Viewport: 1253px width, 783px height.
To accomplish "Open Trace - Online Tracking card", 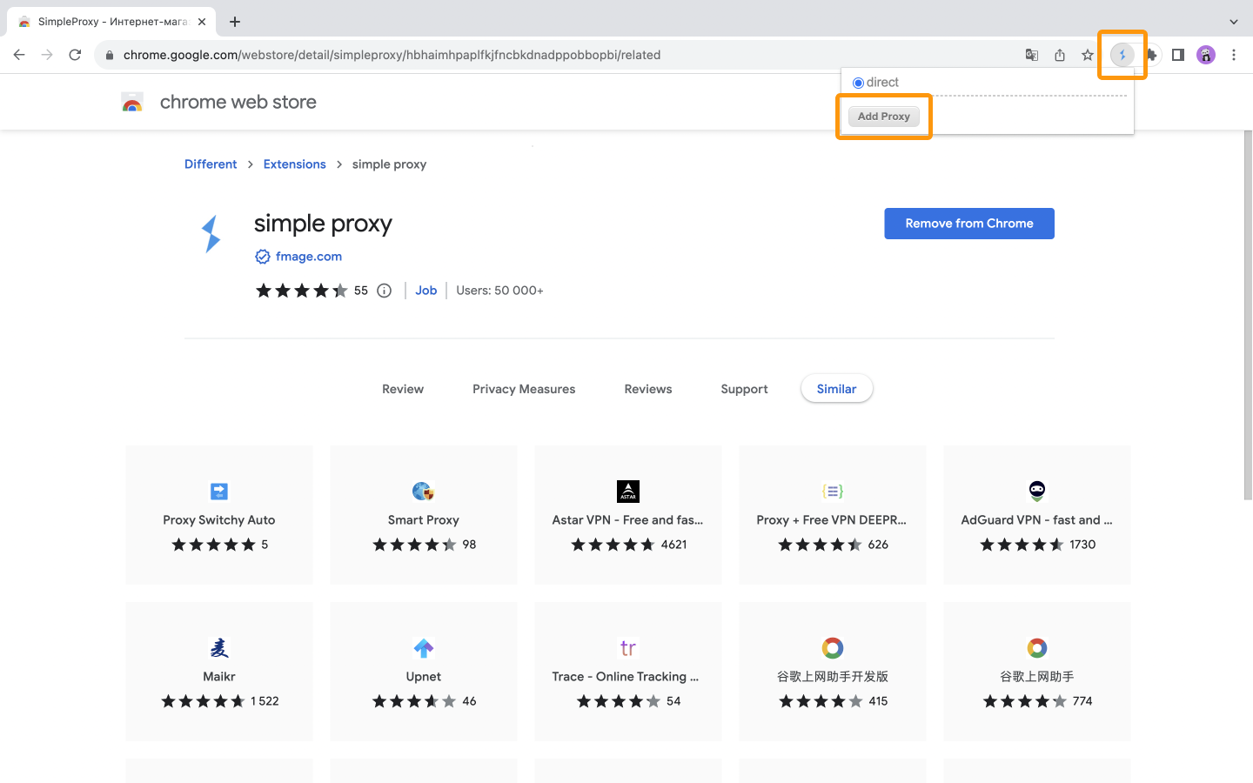I will click(x=628, y=672).
